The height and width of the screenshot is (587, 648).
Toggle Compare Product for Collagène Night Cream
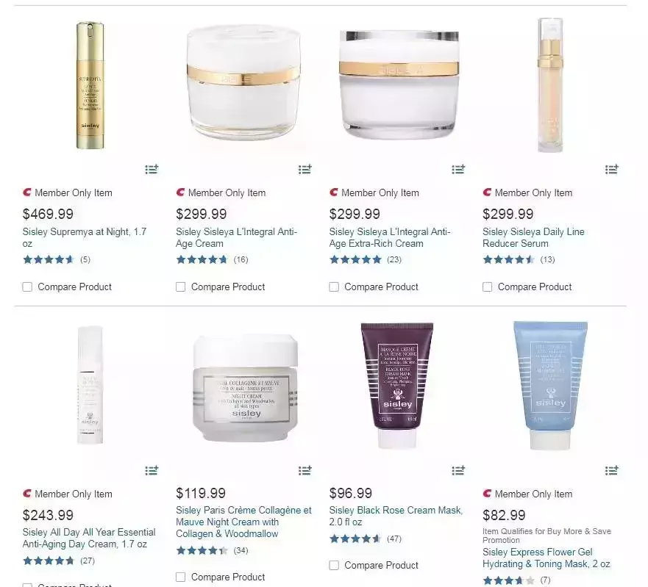[x=181, y=577]
